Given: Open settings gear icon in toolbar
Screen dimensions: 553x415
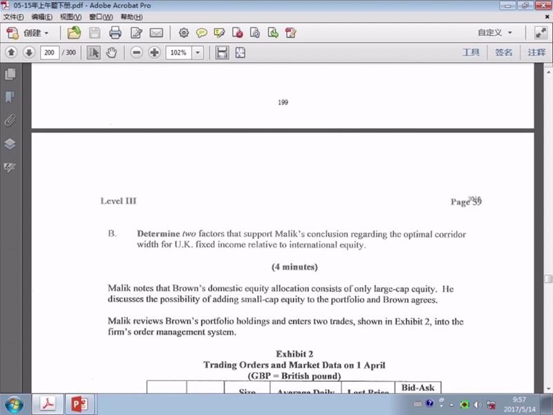Looking at the screenshot, I should point(183,33).
